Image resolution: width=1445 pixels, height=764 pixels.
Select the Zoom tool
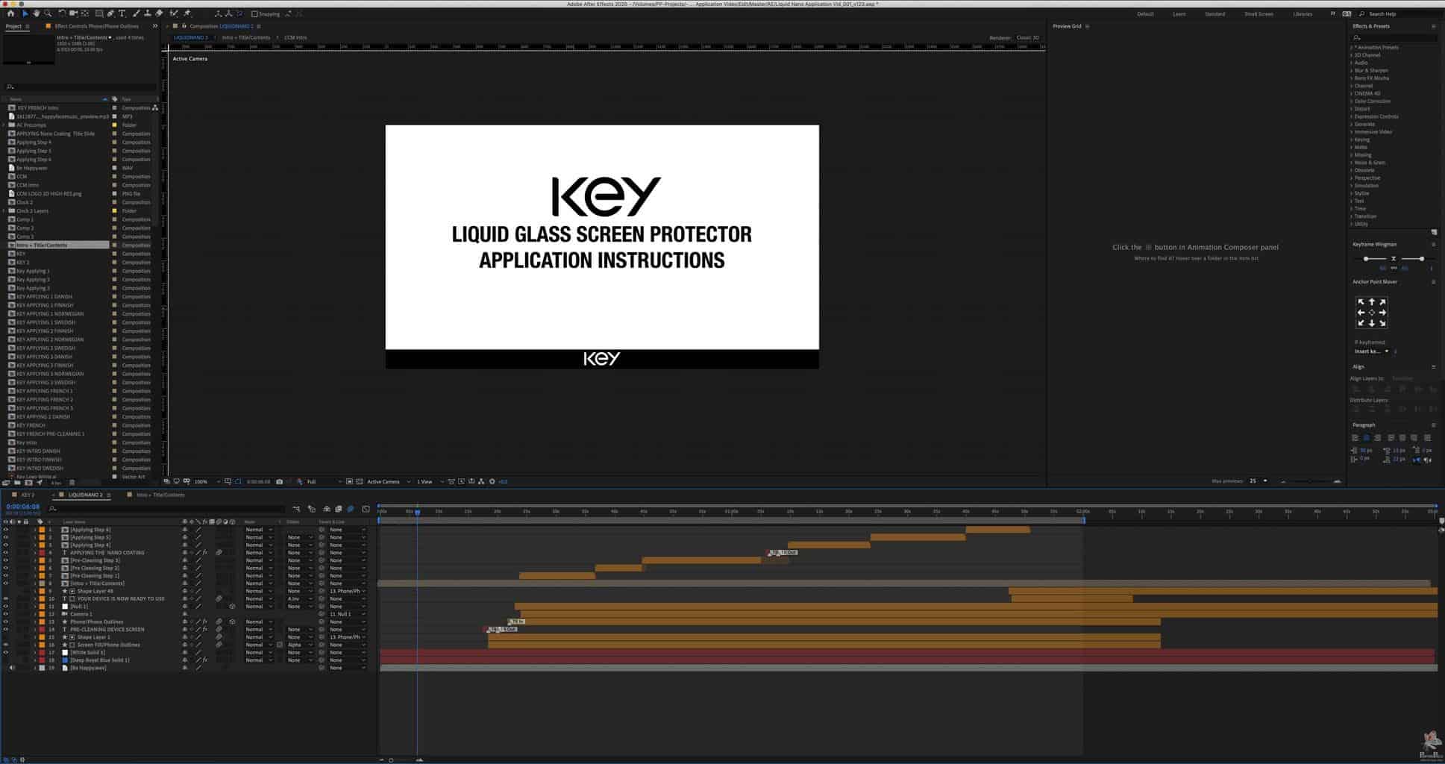48,13
